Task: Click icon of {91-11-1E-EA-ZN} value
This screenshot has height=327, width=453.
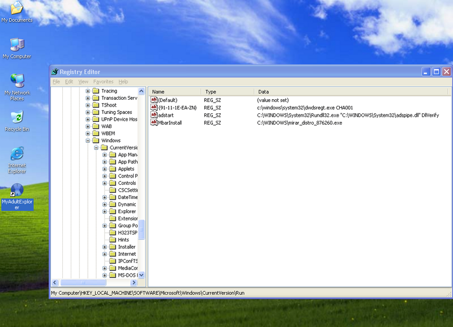Action: point(153,108)
